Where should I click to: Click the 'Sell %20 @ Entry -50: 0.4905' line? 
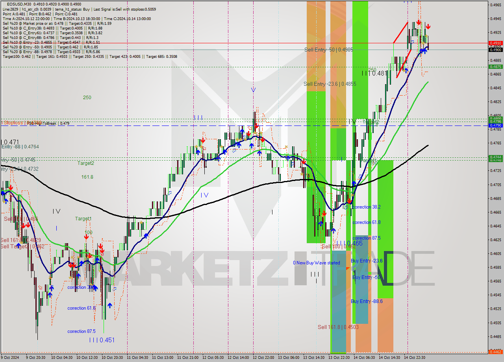50,47
